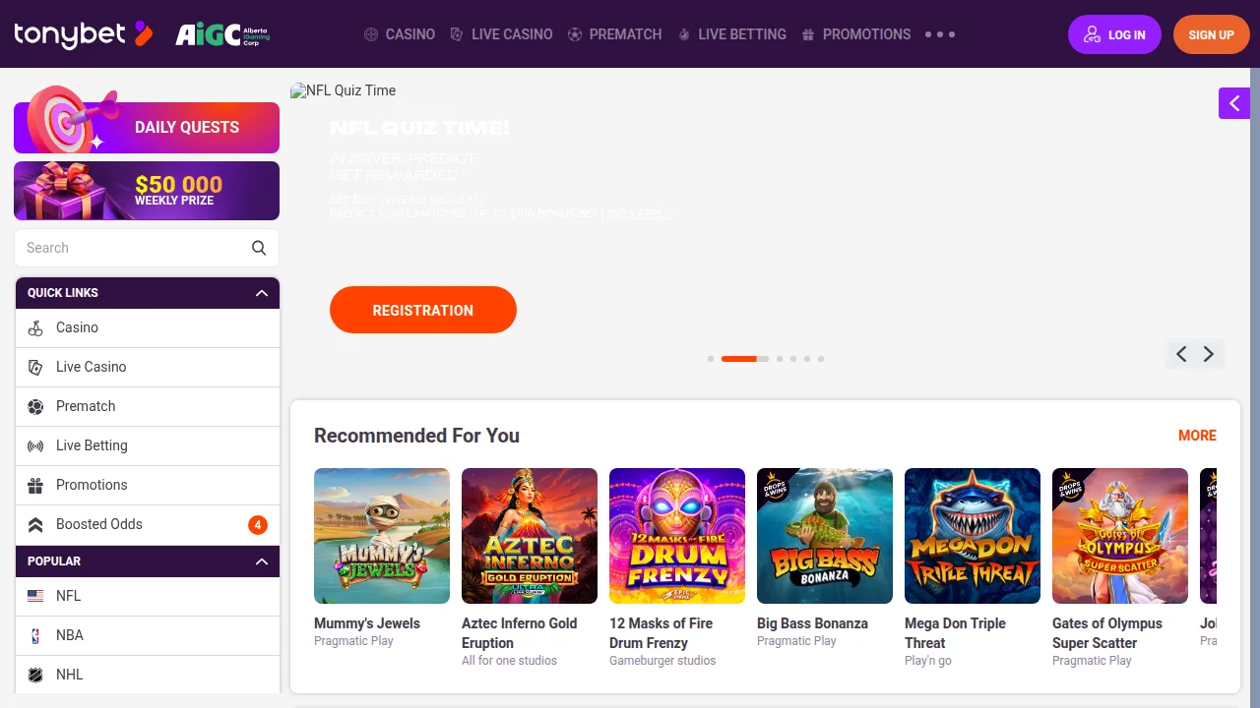Show previous banner slide arrow
The height and width of the screenshot is (708, 1260).
(1181, 354)
